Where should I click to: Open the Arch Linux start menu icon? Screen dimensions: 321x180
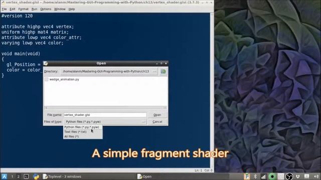(4, 176)
